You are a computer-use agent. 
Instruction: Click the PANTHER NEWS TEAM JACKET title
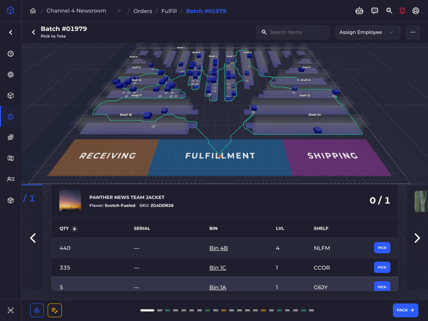(x=127, y=197)
